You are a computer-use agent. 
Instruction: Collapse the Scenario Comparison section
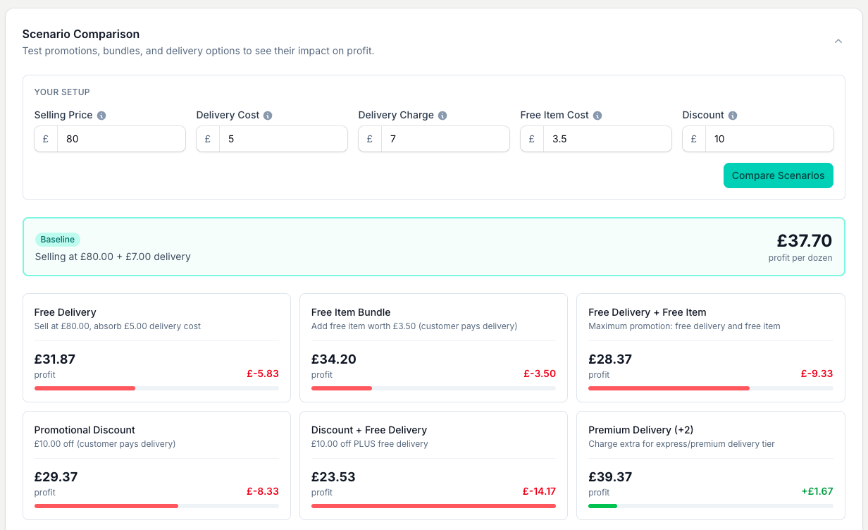pos(838,41)
